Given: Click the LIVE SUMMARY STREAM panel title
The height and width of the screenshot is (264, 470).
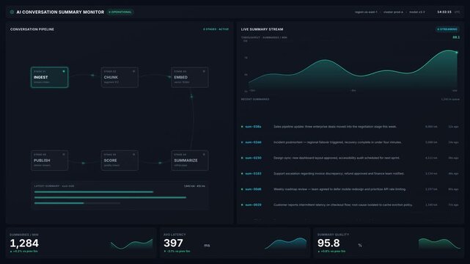Looking at the screenshot, I should click(x=262, y=29).
